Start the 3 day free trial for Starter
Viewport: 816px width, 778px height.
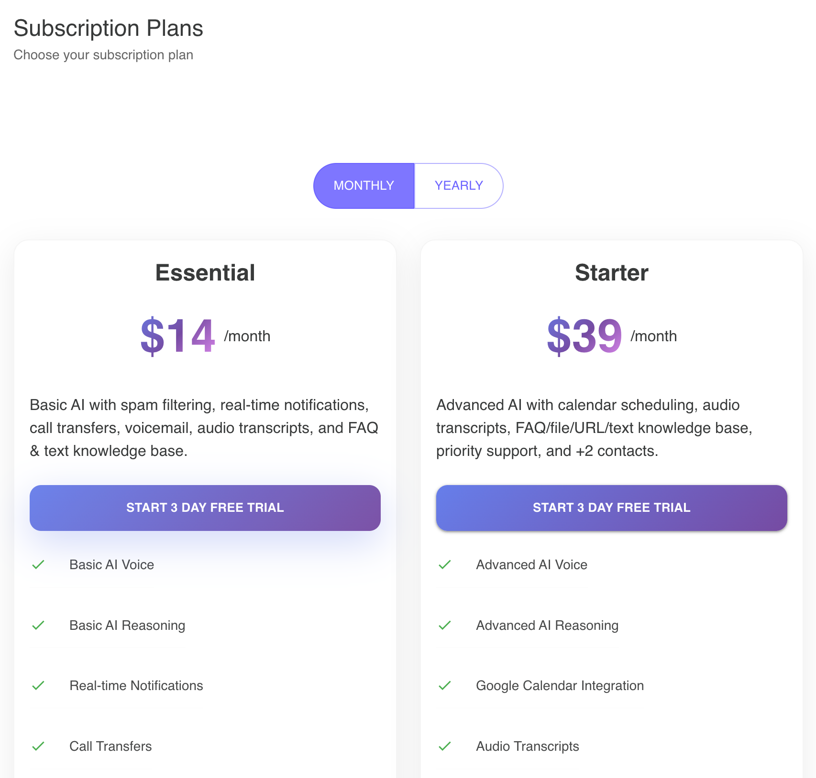[611, 508]
